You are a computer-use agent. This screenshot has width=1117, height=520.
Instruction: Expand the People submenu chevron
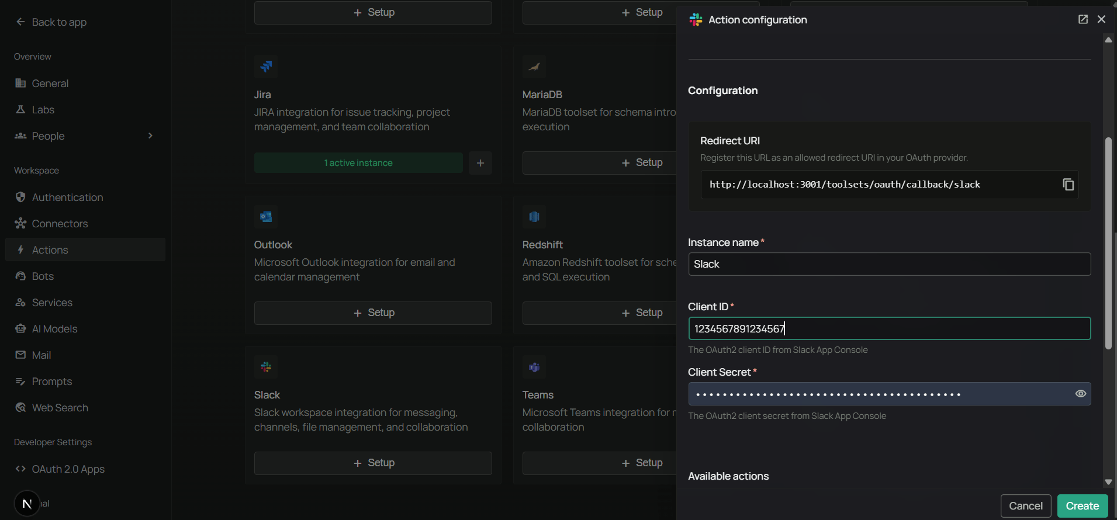pos(150,136)
